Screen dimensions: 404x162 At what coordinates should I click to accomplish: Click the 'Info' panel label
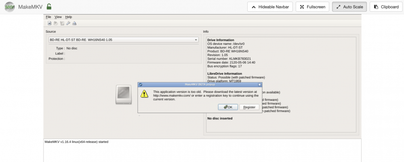pyautogui.click(x=206, y=32)
